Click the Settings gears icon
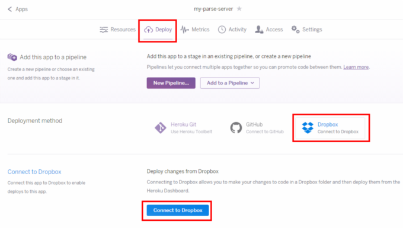Screen dimensions: 403x228 point(295,30)
